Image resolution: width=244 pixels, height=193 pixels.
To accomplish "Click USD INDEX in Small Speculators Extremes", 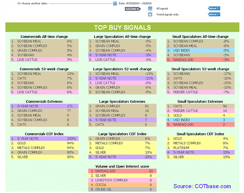I will [200, 120].
